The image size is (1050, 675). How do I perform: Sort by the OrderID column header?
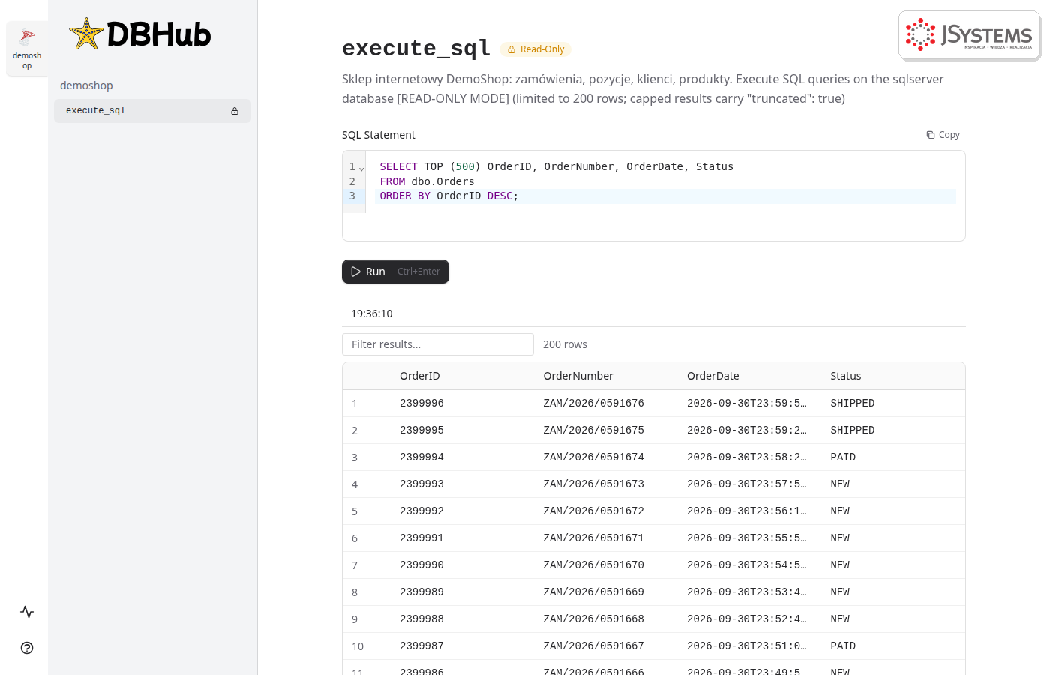(x=420, y=376)
